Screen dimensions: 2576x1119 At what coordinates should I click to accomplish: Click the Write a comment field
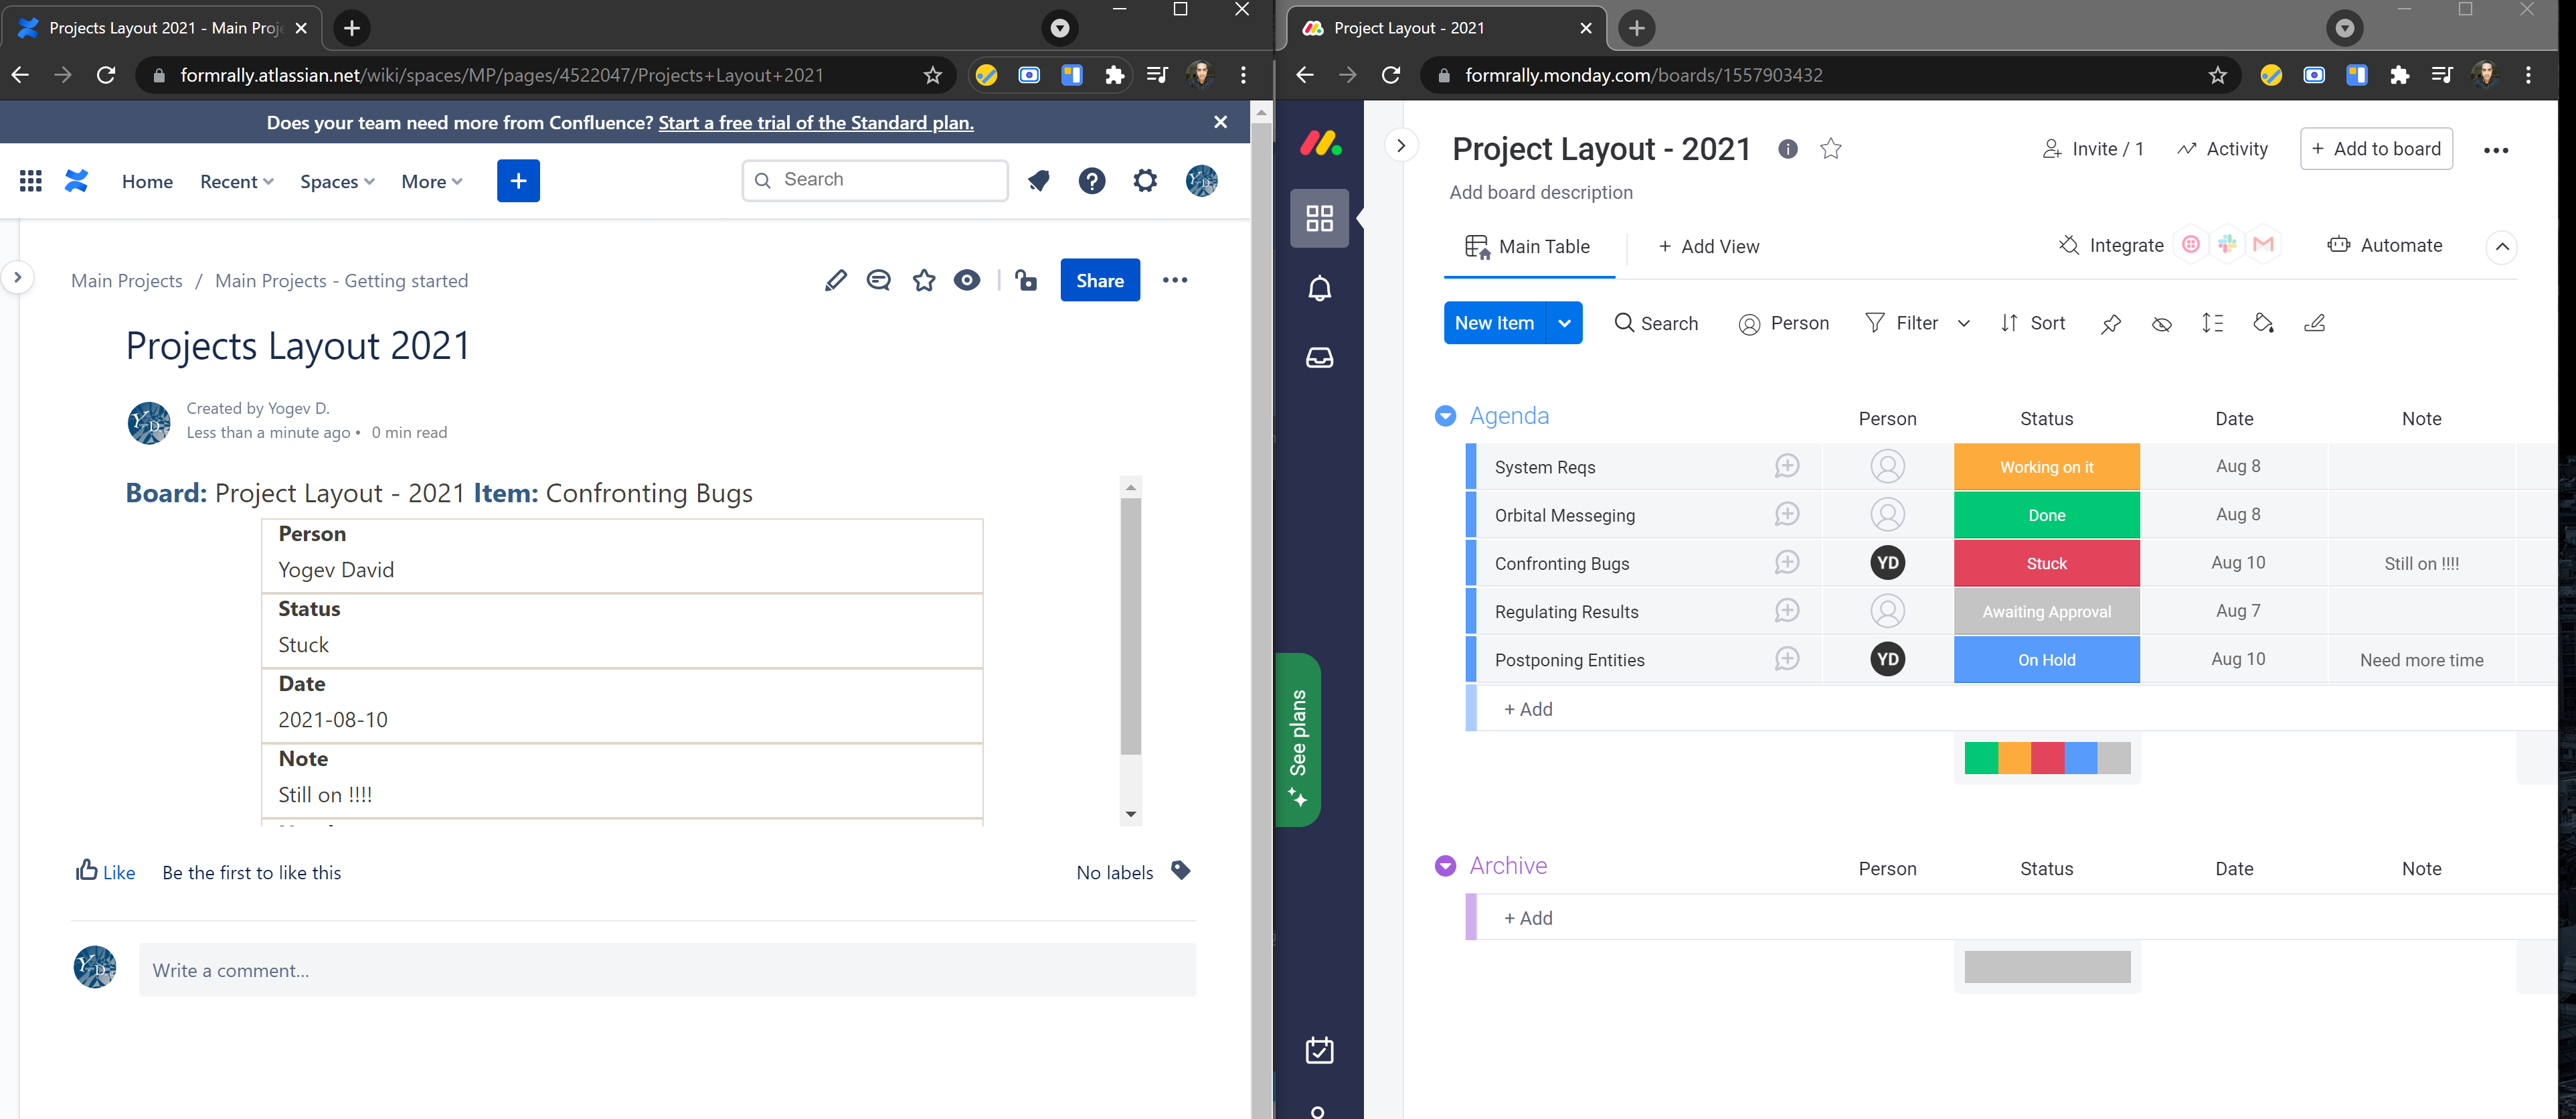coord(667,970)
